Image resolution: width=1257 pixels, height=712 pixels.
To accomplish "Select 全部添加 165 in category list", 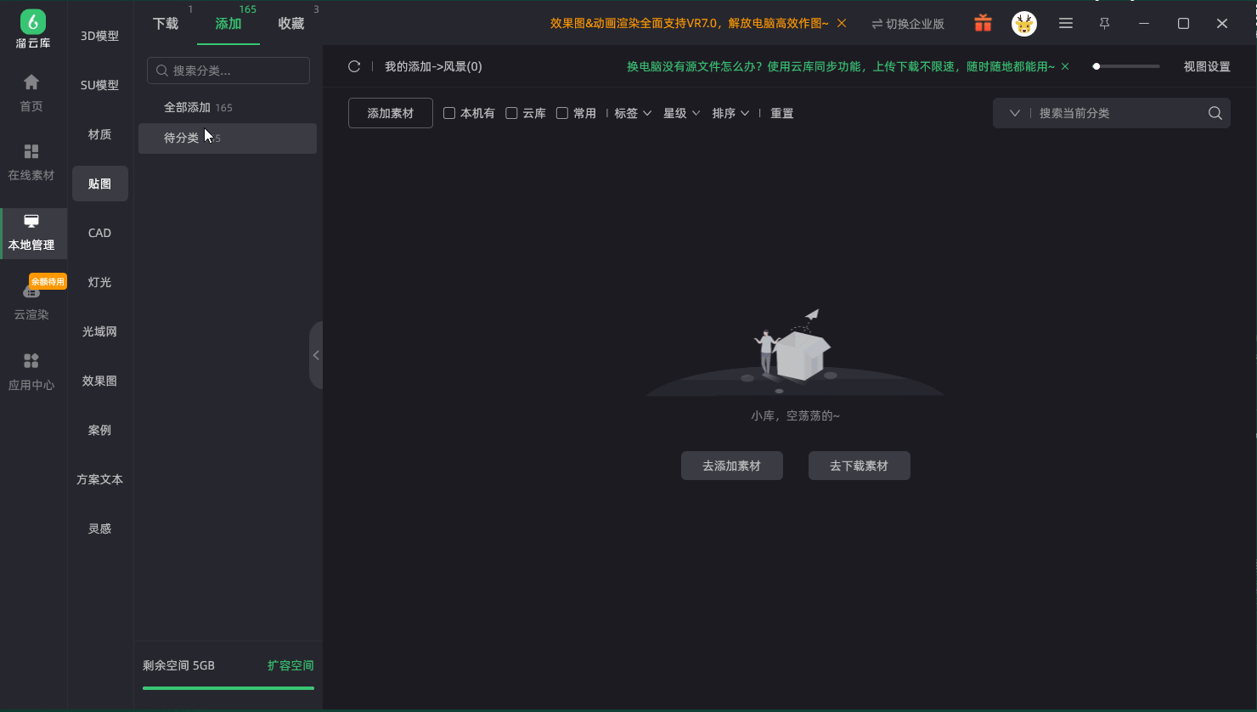I will [x=228, y=107].
